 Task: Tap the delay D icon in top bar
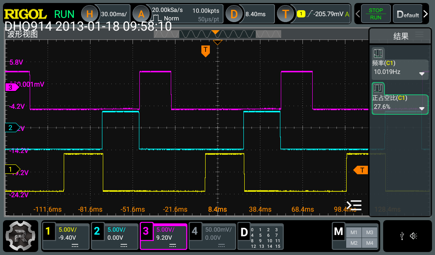click(234, 14)
